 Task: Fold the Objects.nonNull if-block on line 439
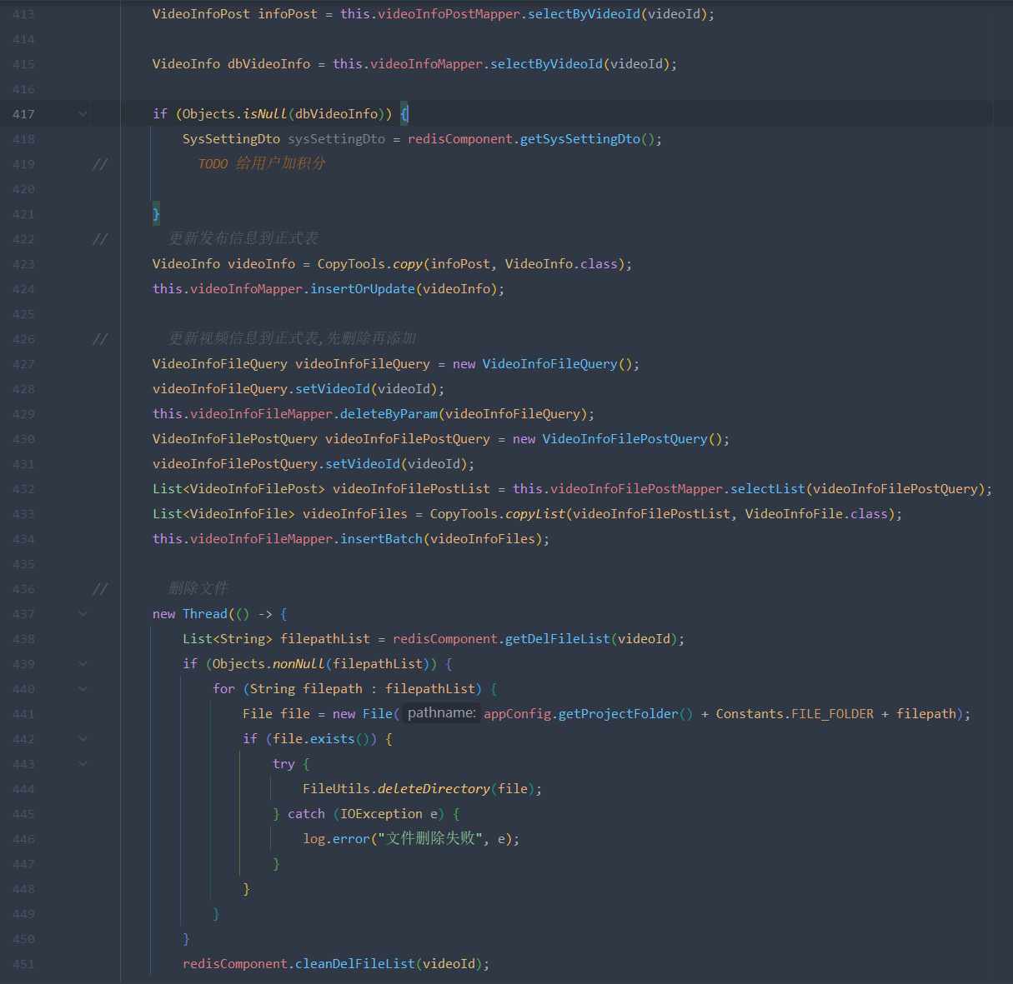pos(83,664)
